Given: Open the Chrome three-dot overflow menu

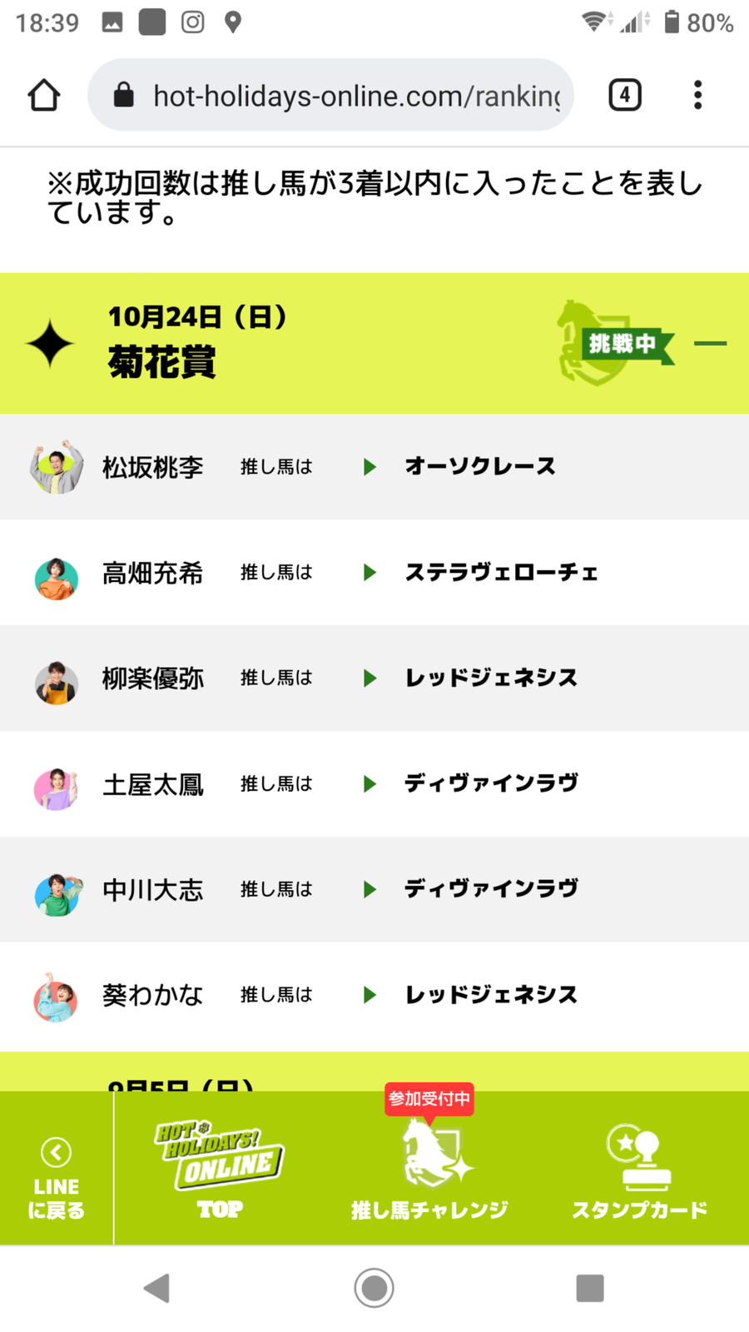Looking at the screenshot, I should click(x=697, y=95).
